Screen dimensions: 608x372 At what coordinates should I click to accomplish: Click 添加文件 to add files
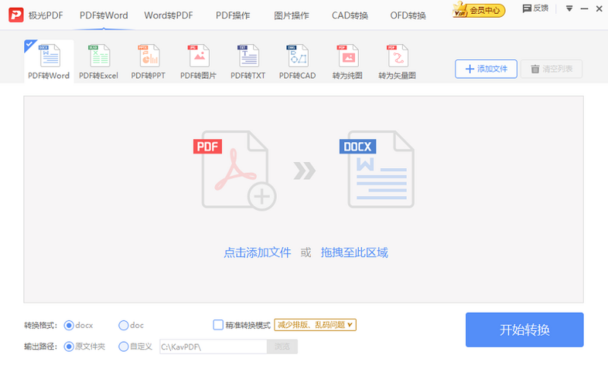485,69
